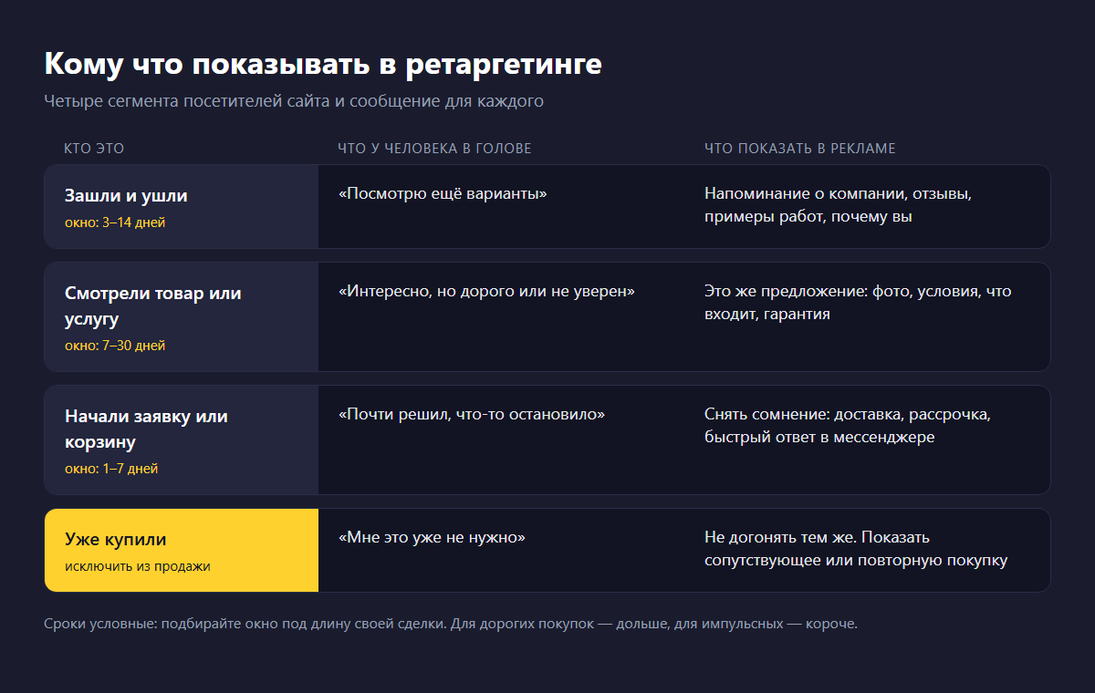1095x693 pixels.
Task: Select the segment «Смотрели товар или услугу»
Action: [153, 306]
